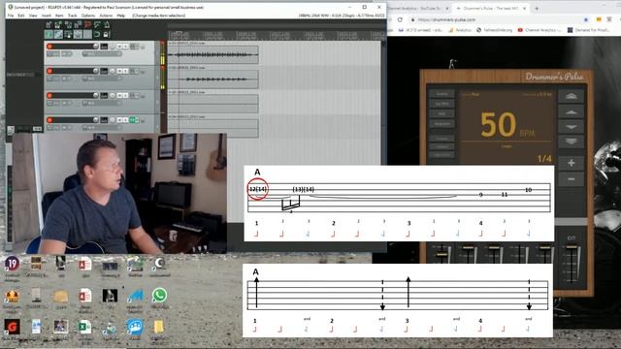Arm first REAPER track for recording

point(49,47)
